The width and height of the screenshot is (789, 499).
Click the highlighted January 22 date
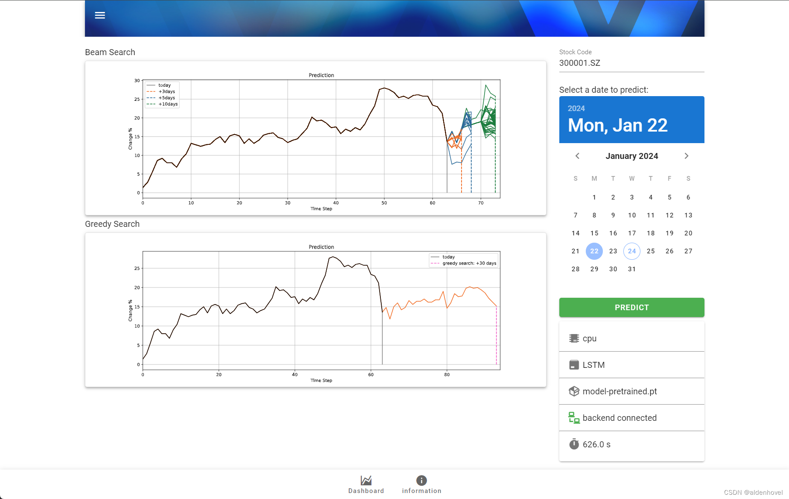click(594, 251)
